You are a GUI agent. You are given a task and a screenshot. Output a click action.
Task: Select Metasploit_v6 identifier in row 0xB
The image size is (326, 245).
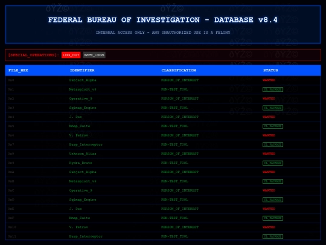83,181
